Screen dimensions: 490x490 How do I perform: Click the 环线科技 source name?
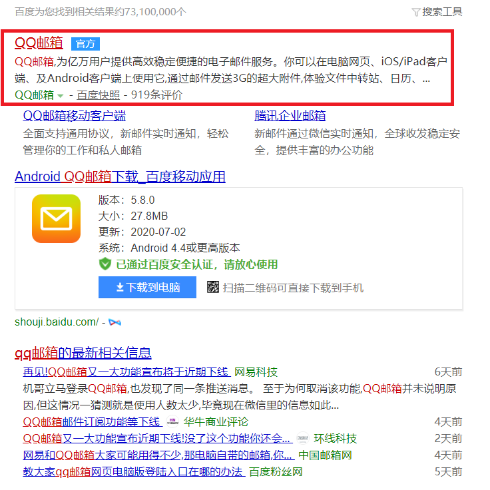click(x=336, y=439)
